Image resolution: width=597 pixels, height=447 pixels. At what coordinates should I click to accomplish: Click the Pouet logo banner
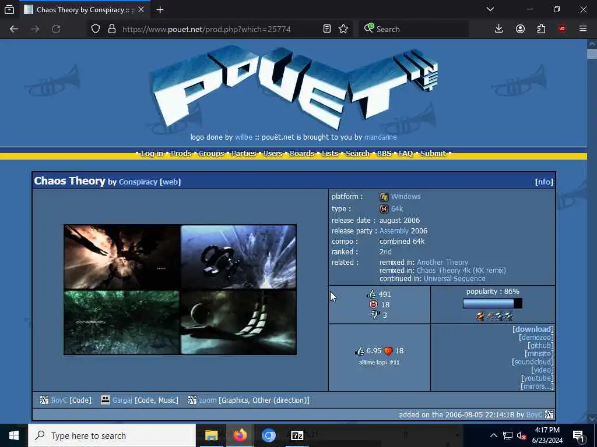tap(295, 87)
